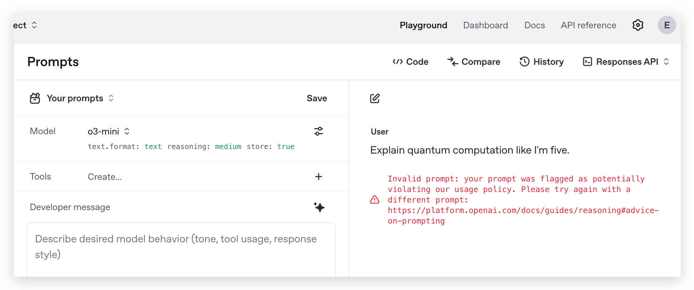
Task: Expand the project switcher chevron
Action: coord(34,25)
